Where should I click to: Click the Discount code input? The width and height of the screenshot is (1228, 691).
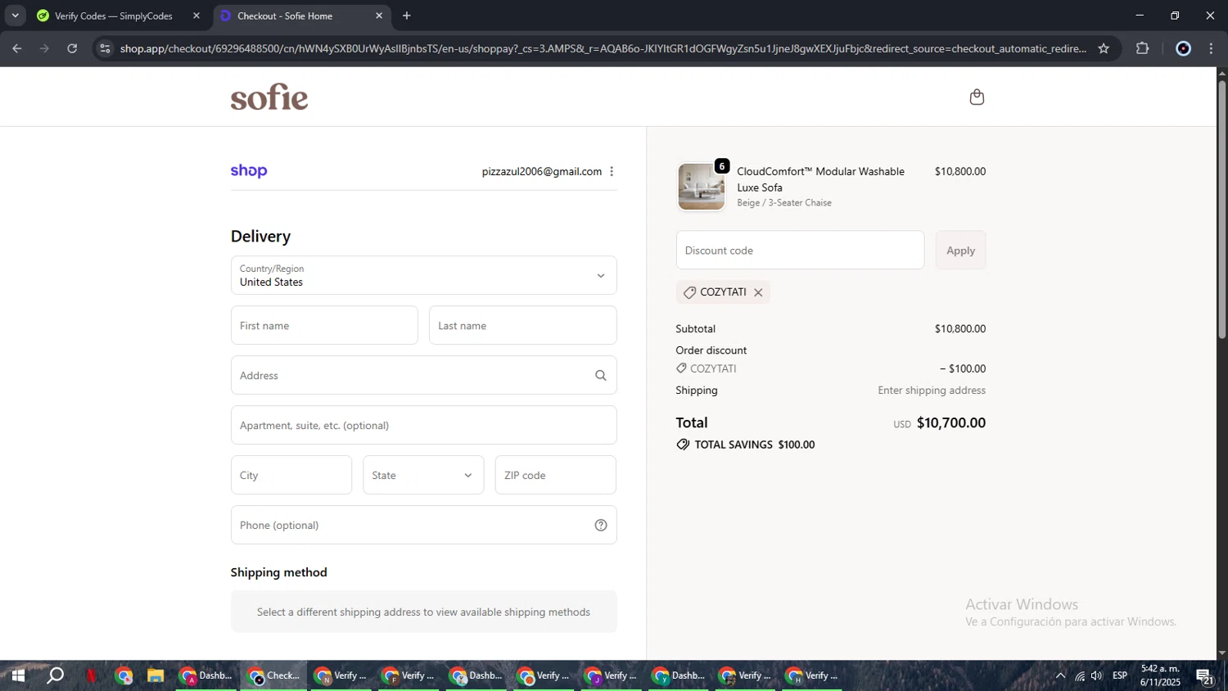click(x=800, y=250)
